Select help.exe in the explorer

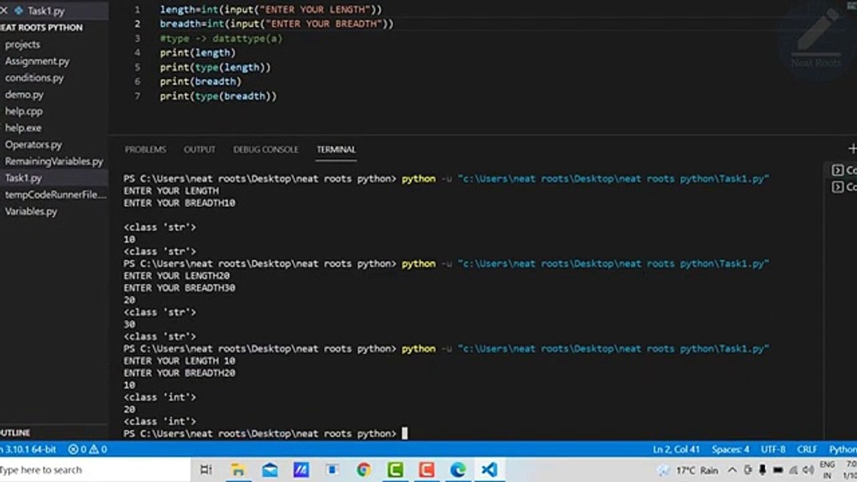pyautogui.click(x=23, y=128)
